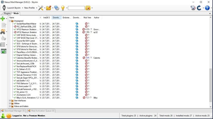Open the blue help question mark icon
Viewport: 213px width, 119px height.
click(x=207, y=8)
